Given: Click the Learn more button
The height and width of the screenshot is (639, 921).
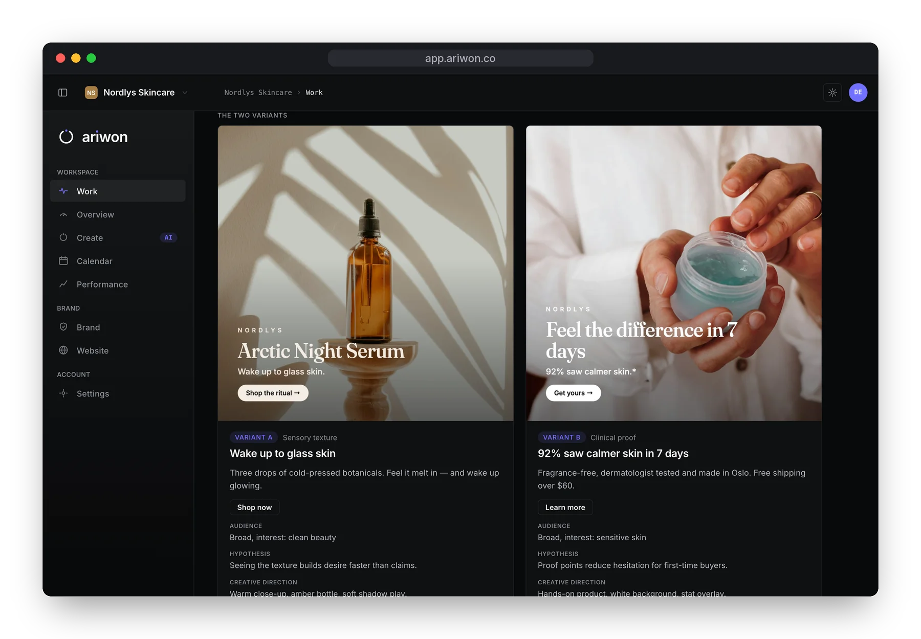Looking at the screenshot, I should pyautogui.click(x=565, y=508).
